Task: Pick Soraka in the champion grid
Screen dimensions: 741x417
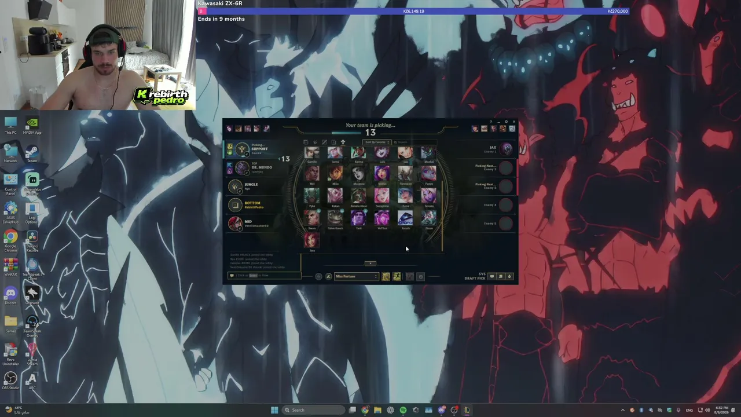Action: [428, 195]
